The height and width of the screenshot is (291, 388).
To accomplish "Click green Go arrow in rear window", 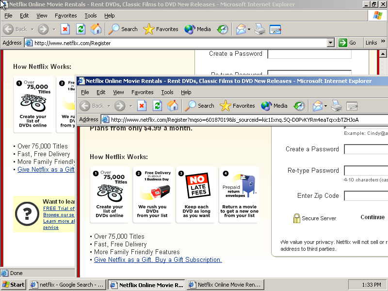I will click(343, 43).
